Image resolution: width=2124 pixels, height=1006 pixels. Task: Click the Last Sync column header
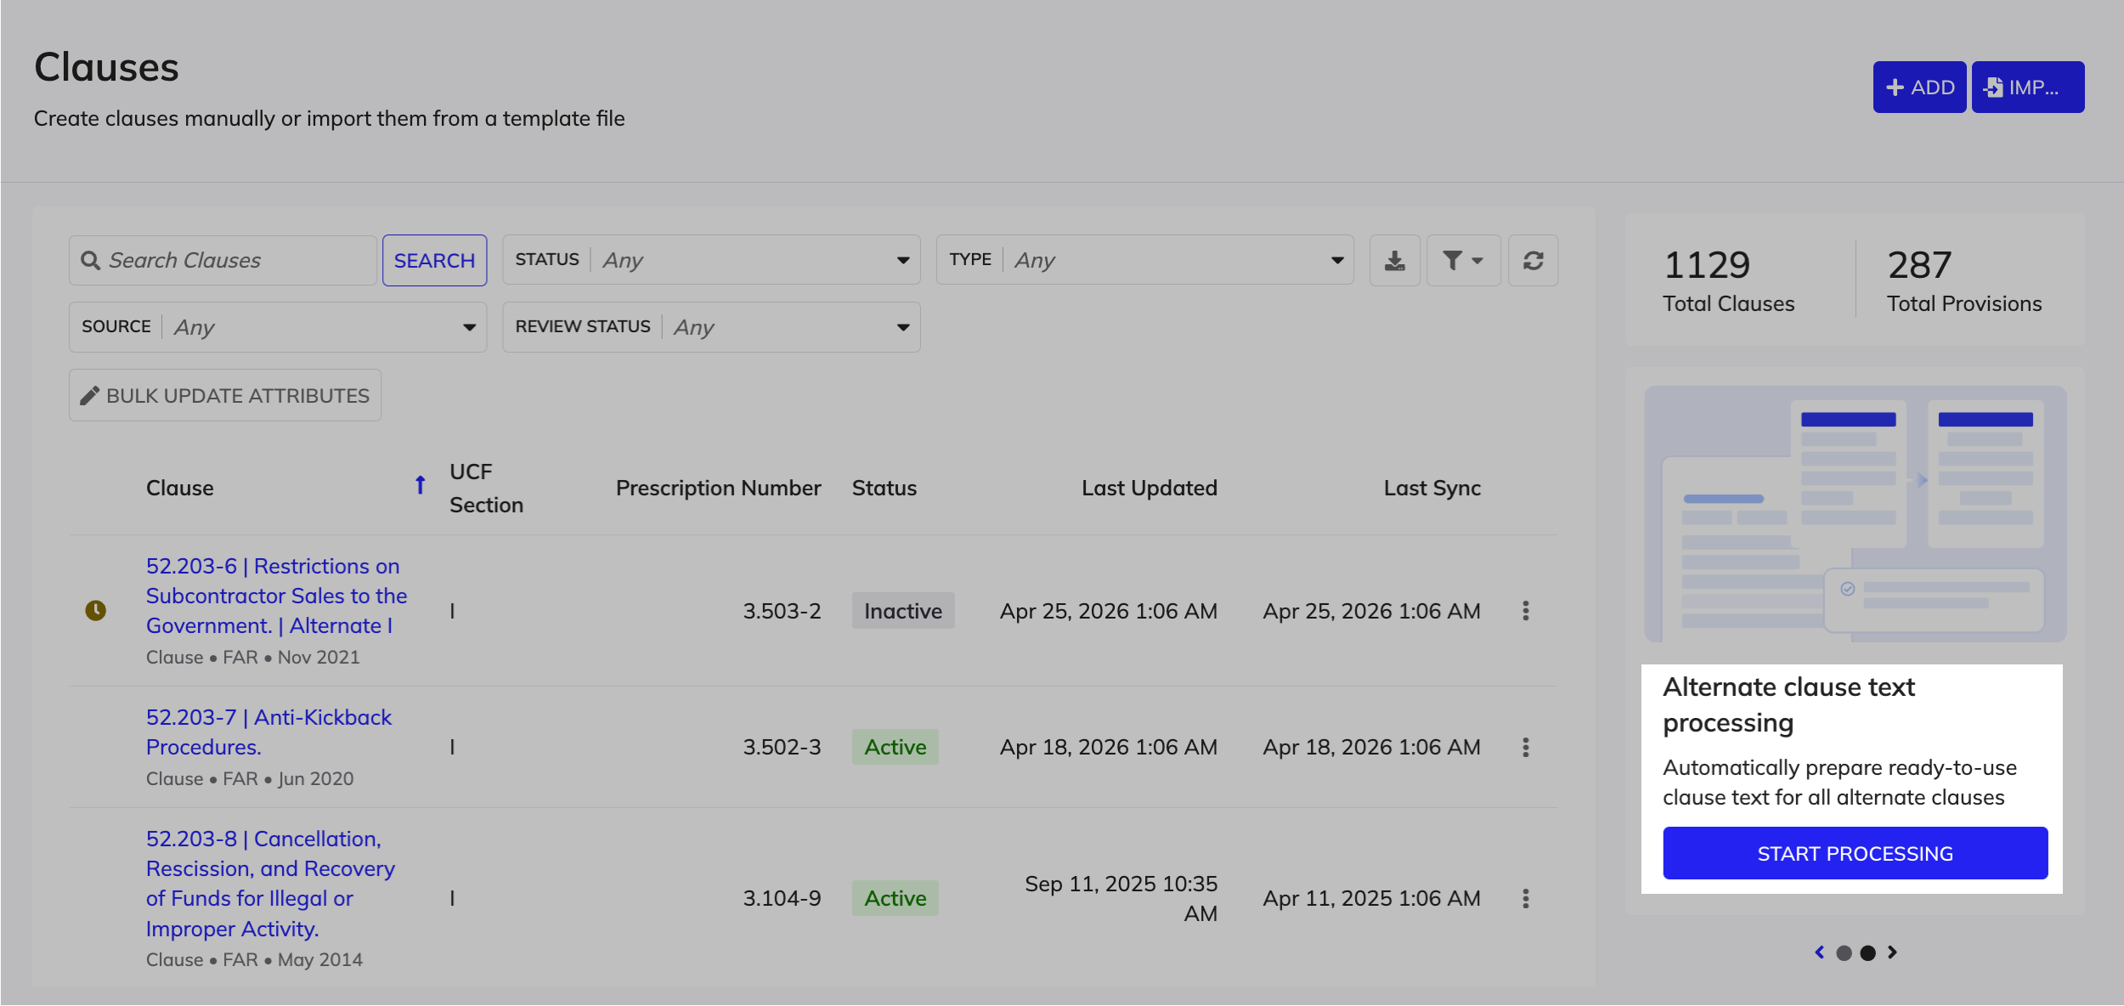point(1432,488)
